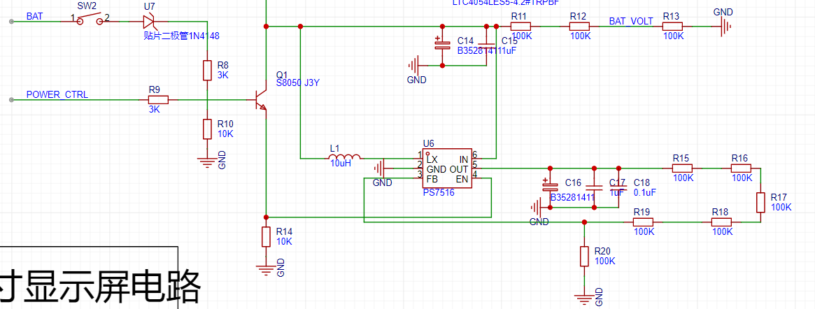815x309 pixels.
Task: Click the R15 resistor symbol
Action: tap(682, 168)
